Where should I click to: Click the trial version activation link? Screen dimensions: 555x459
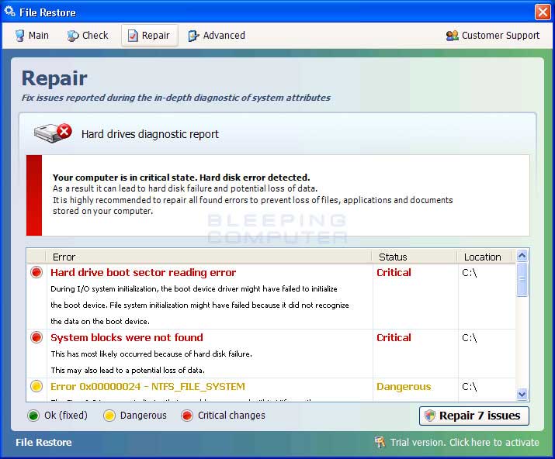pos(456,443)
